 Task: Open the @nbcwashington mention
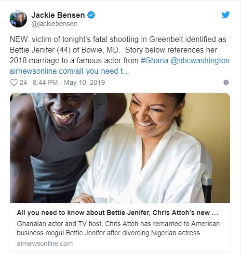click(200, 60)
